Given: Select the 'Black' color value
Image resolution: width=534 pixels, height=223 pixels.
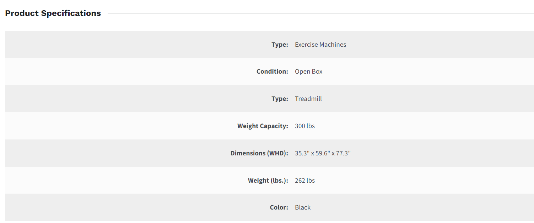Looking at the screenshot, I should point(303,207).
